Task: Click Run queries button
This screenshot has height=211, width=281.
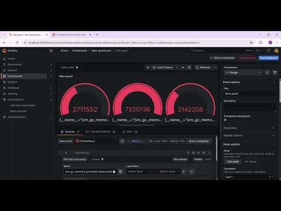Action: (180, 159)
